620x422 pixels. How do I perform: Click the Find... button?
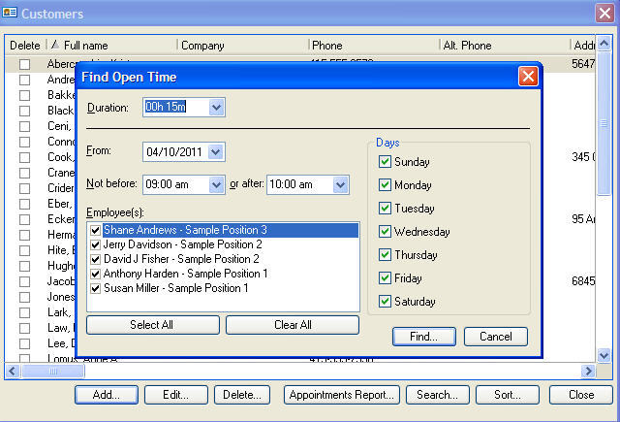coord(424,337)
